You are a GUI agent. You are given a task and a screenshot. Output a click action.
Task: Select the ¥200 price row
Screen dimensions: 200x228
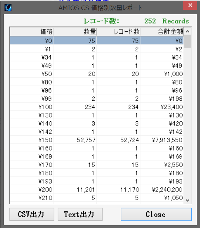pyautogui.click(x=97, y=189)
